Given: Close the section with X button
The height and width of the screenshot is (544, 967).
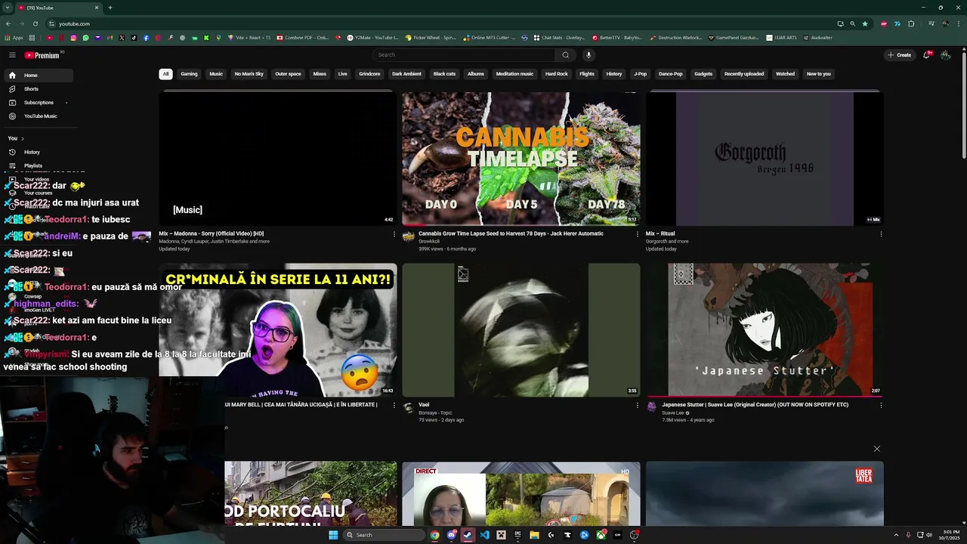Looking at the screenshot, I should coord(877,449).
